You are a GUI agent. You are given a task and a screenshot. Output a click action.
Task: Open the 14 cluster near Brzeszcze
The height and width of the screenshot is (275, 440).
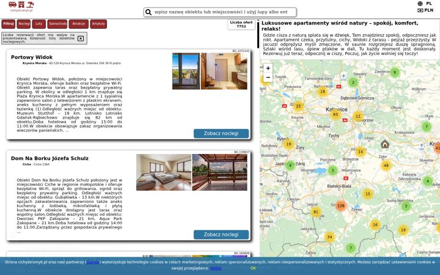pos(361,152)
